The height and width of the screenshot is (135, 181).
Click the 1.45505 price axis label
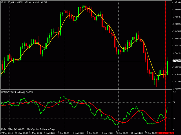point(177,24)
